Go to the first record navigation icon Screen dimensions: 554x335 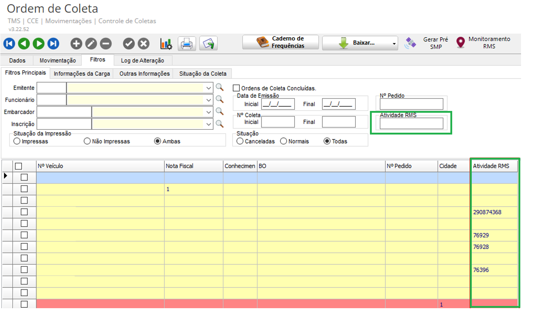tap(9, 44)
